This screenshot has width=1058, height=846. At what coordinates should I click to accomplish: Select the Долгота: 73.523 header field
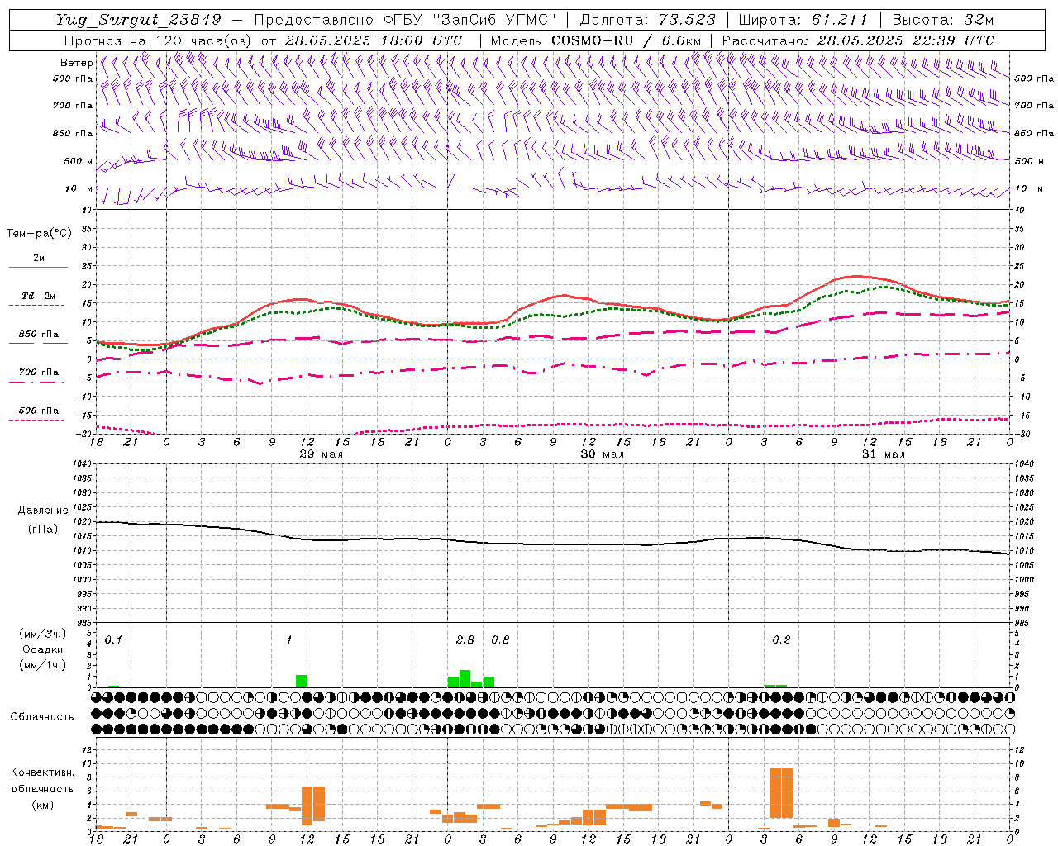(647, 21)
